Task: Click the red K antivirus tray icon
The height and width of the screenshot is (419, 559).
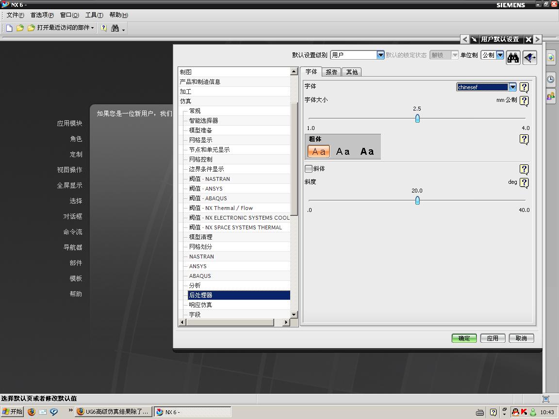Action: 524,412
